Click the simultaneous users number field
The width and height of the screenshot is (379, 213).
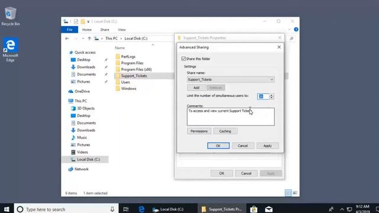pos(263,96)
